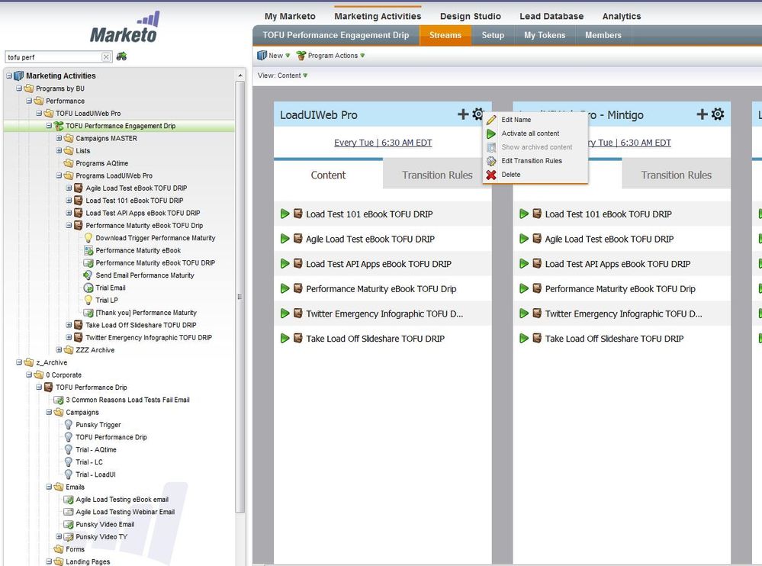Click the 3 Common Reasons email icon

pos(58,400)
